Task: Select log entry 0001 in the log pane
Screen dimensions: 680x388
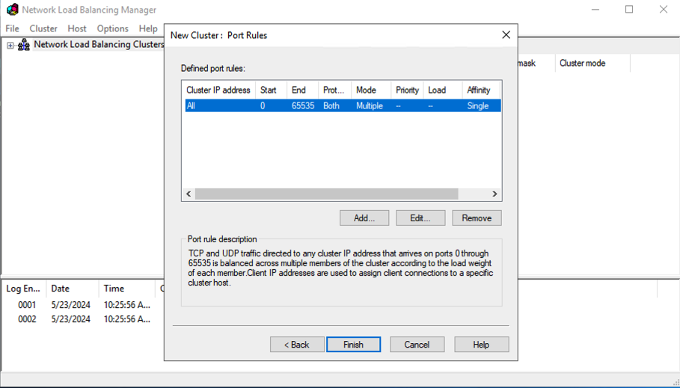Action: [x=27, y=305]
